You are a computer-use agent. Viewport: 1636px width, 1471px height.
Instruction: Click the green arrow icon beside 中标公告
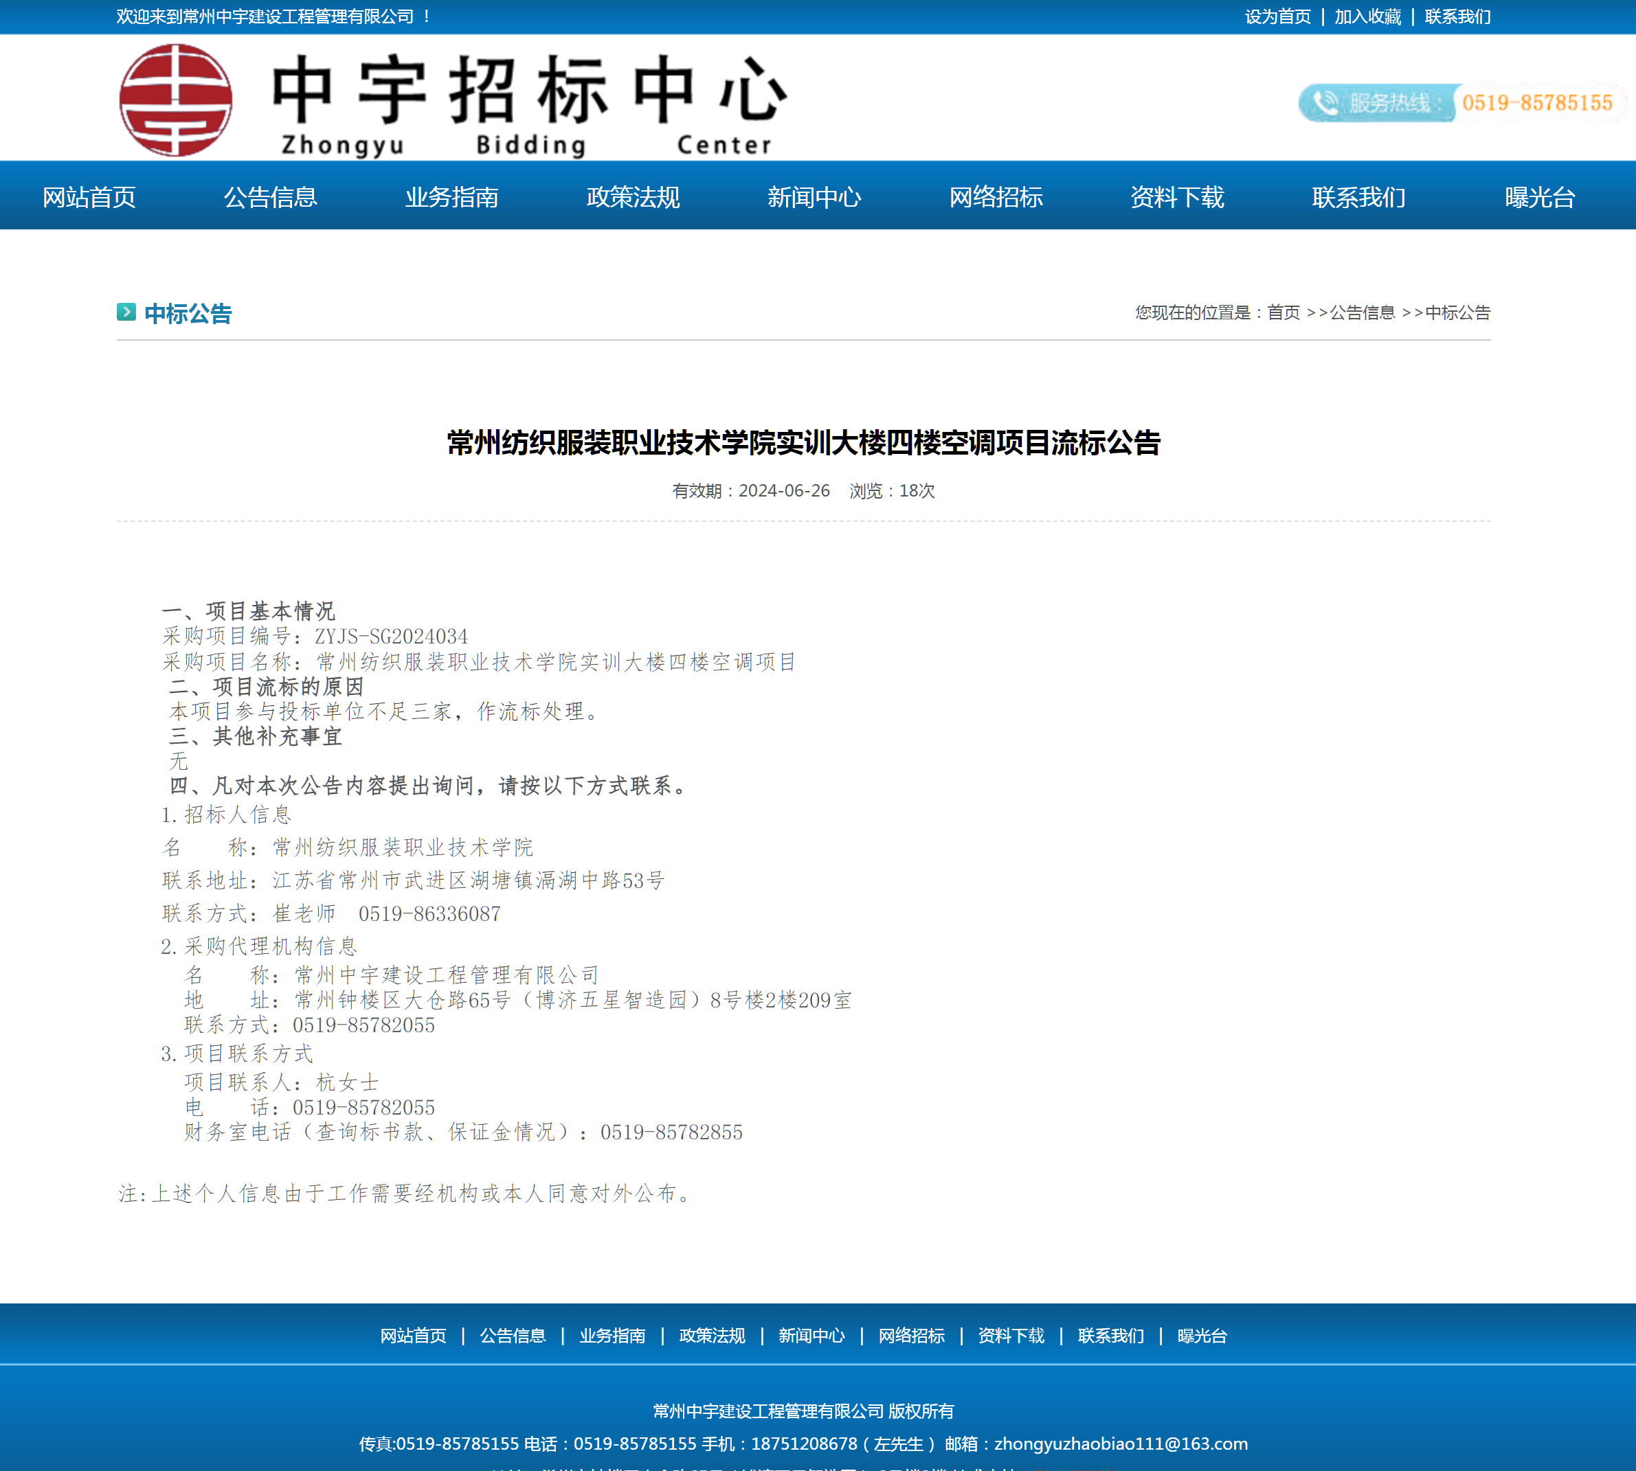(126, 312)
